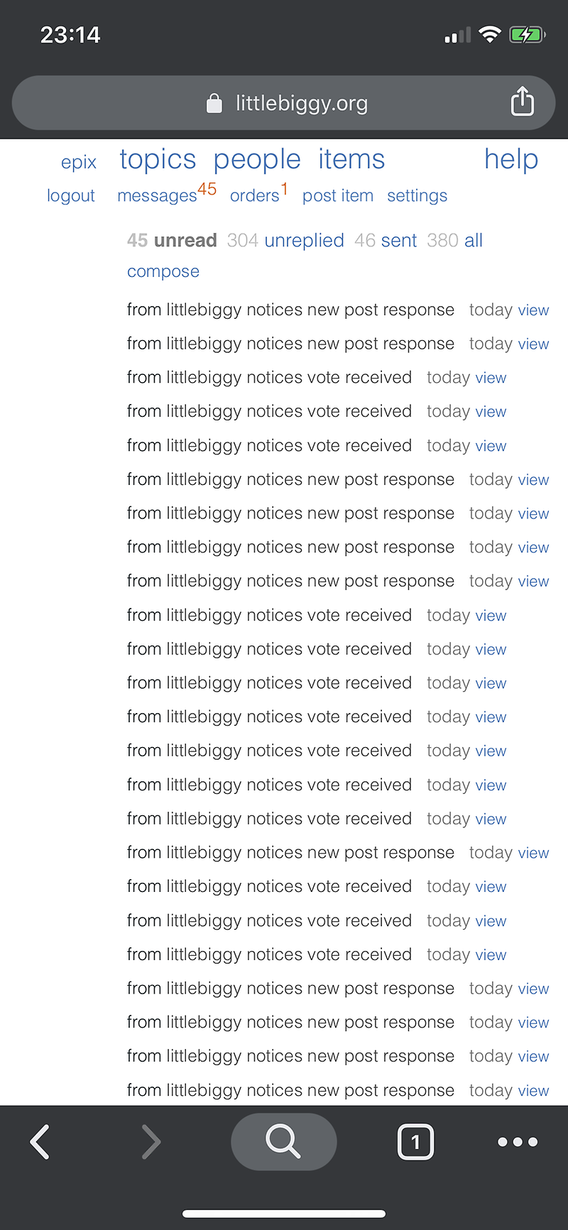
Task: Click the post item link
Action: click(x=338, y=196)
